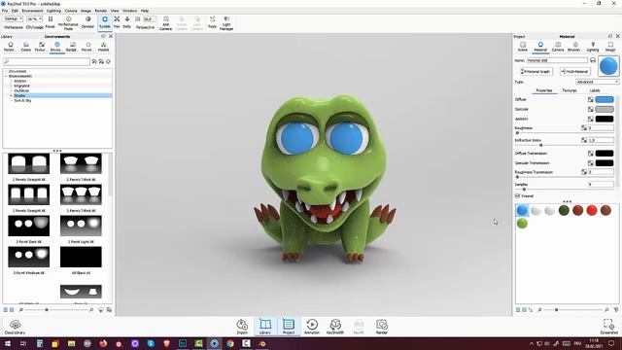This screenshot has width=622, height=350.
Task: Open the Cloud Library
Action: coord(16,327)
